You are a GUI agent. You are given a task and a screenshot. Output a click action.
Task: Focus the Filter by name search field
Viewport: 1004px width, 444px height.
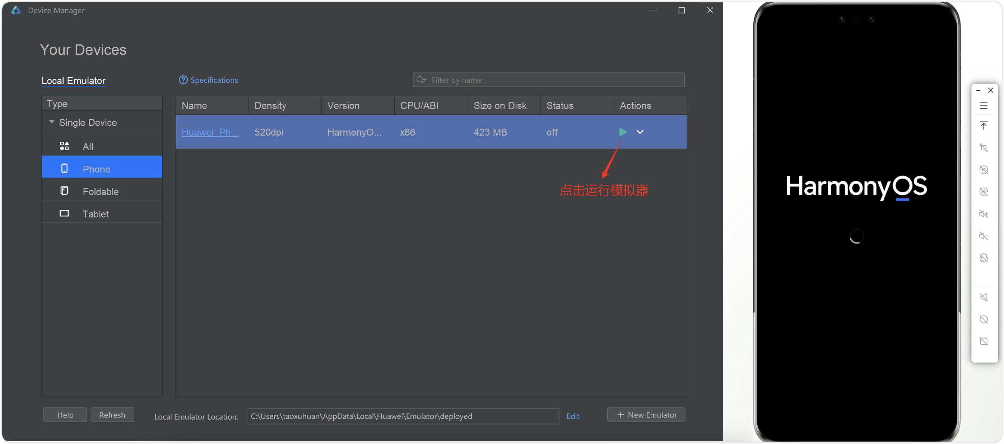point(548,80)
